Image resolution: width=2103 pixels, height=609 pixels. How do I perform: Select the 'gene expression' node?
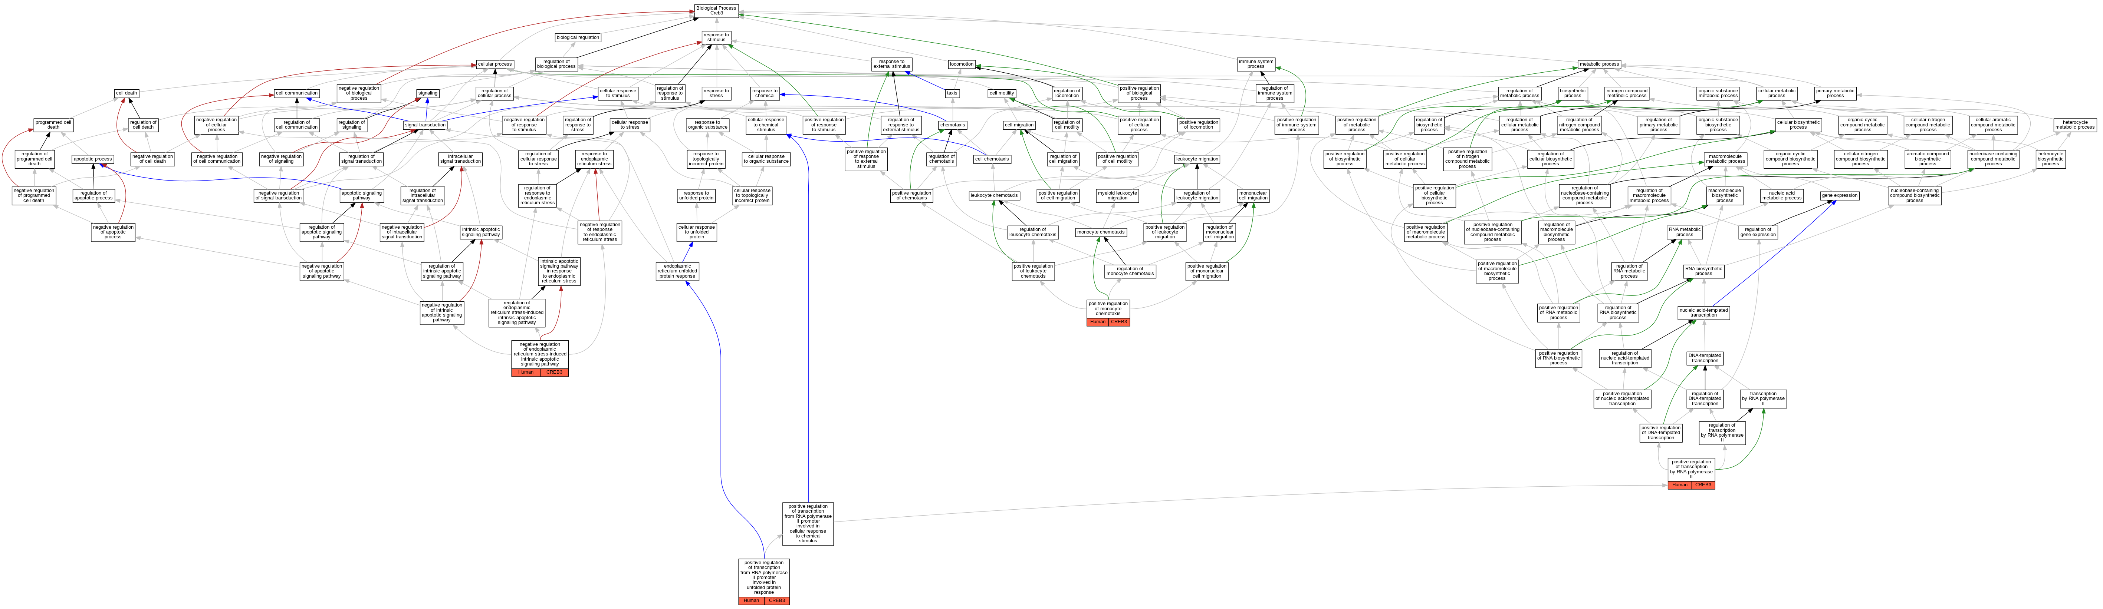point(1839,196)
